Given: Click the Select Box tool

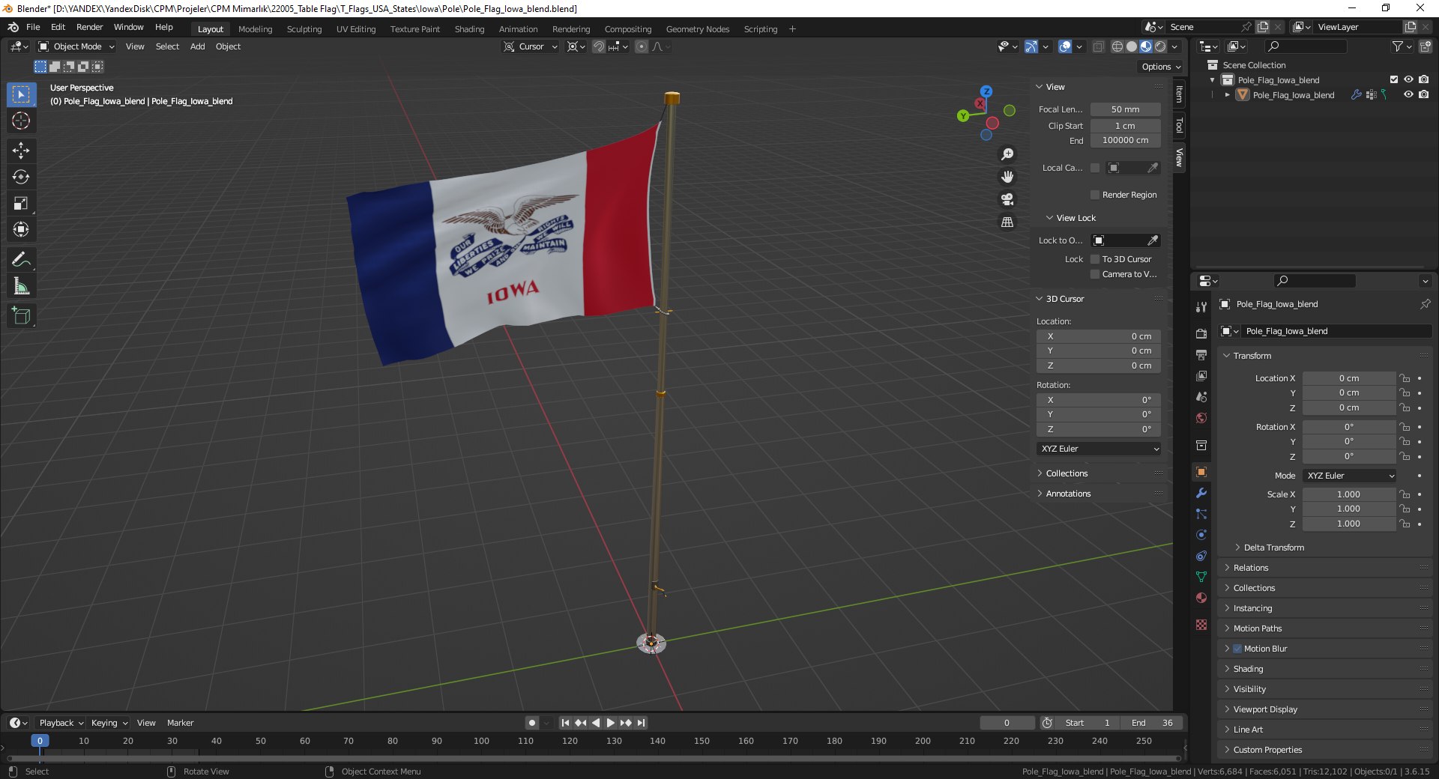Looking at the screenshot, I should 21,94.
